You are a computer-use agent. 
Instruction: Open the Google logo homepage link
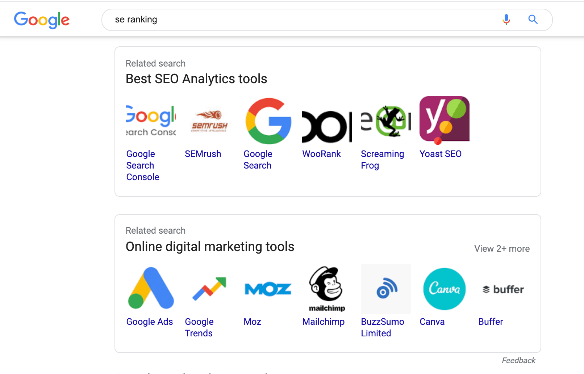click(42, 20)
